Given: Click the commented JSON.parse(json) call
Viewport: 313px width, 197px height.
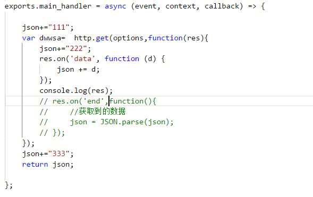Looking at the screenshot, I should pos(137,122).
